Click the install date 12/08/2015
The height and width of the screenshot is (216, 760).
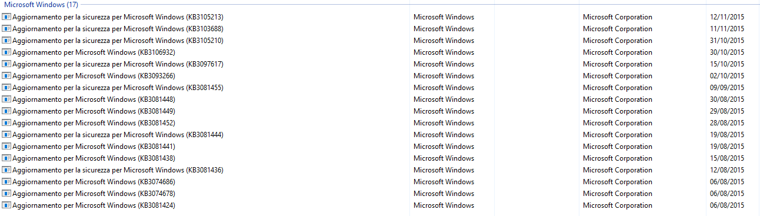[x=727, y=170]
